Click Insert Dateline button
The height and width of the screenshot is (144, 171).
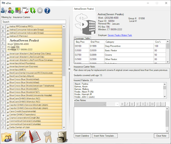(82, 136)
